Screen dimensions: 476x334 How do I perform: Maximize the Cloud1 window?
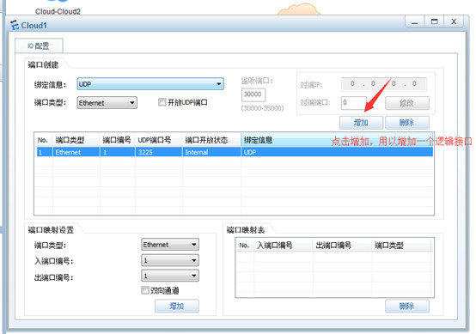(x=435, y=21)
